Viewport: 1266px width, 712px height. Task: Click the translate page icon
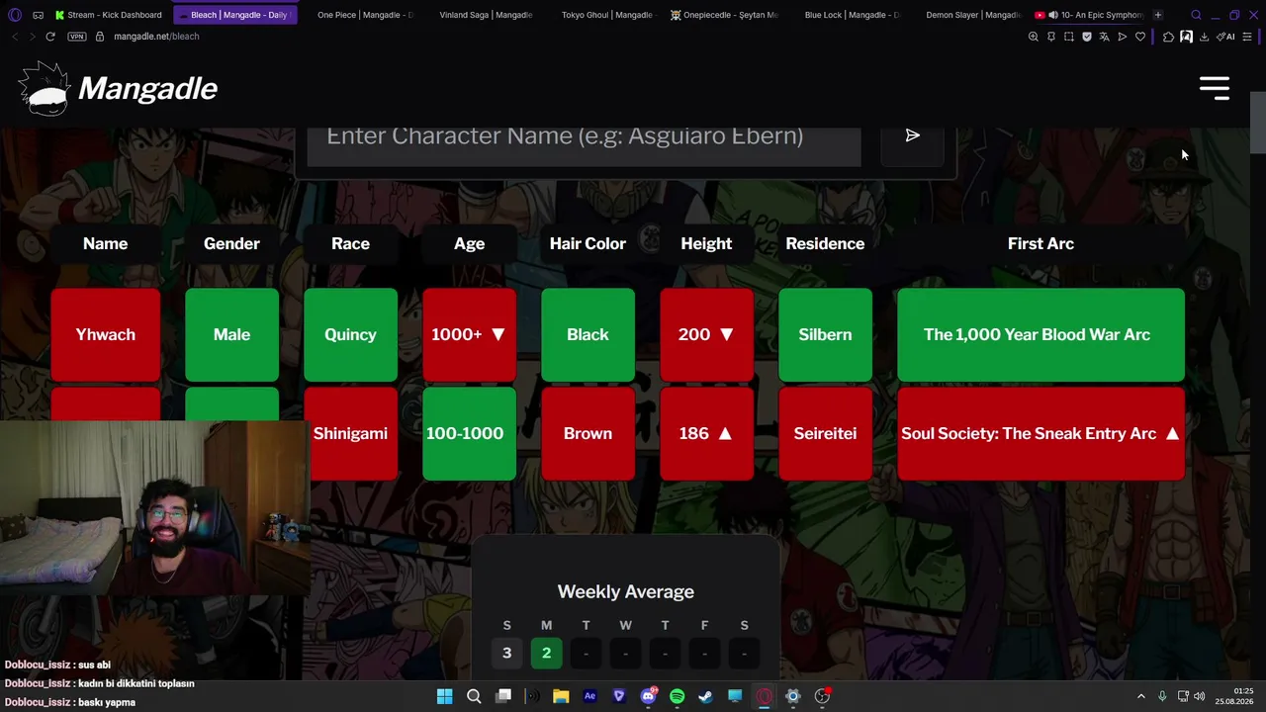point(1105,37)
